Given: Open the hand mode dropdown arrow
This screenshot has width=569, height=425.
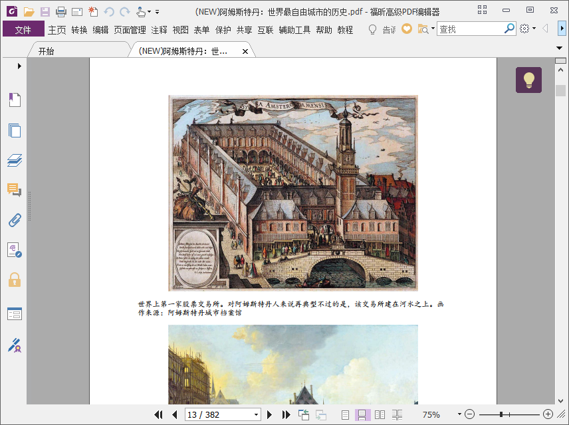Looking at the screenshot, I should tap(149, 12).
